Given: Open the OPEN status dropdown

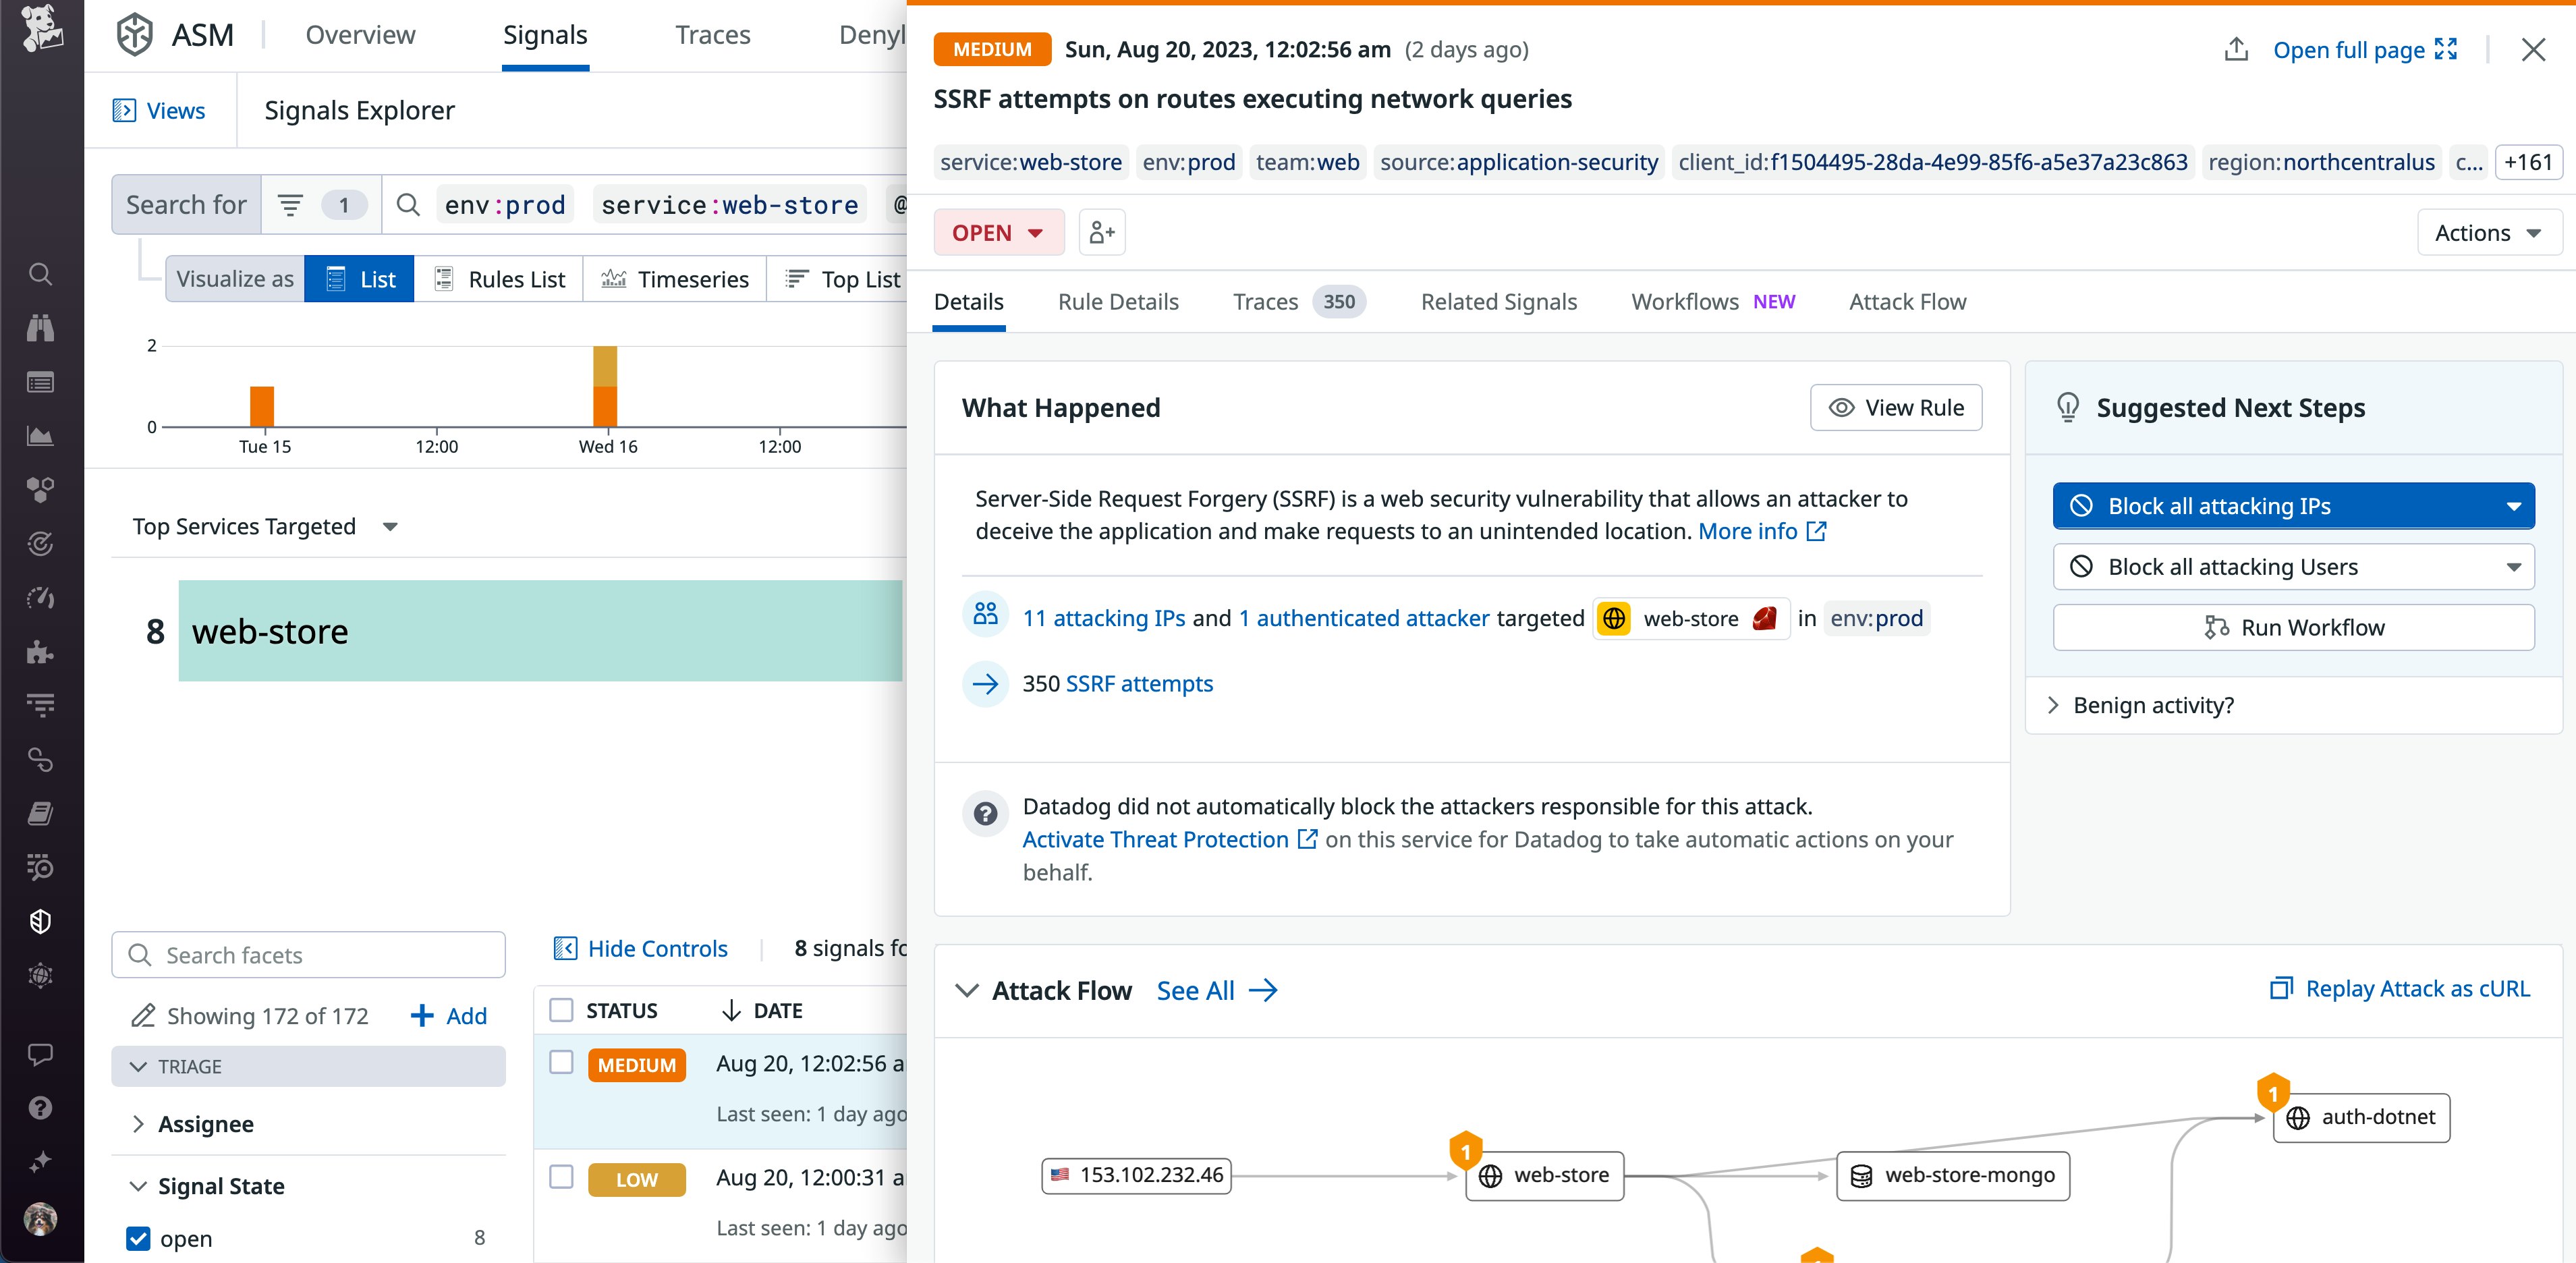Looking at the screenshot, I should point(997,233).
